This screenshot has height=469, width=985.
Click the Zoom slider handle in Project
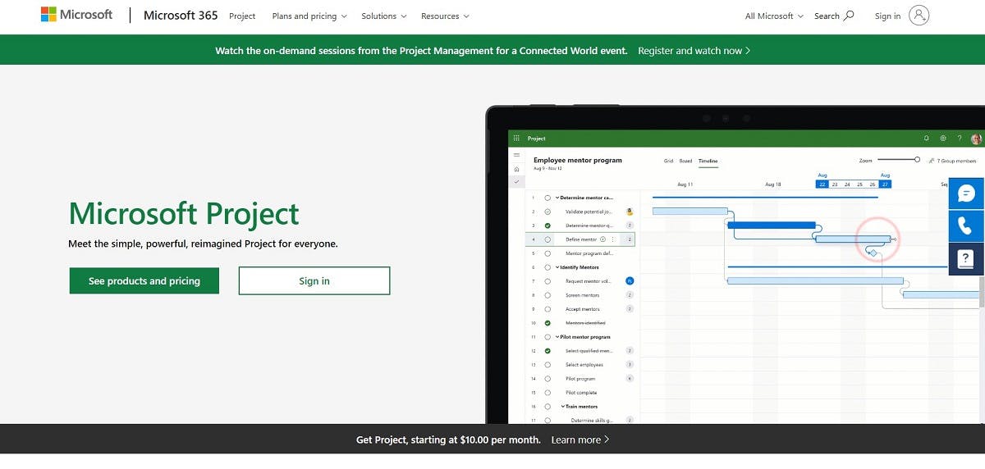(917, 160)
